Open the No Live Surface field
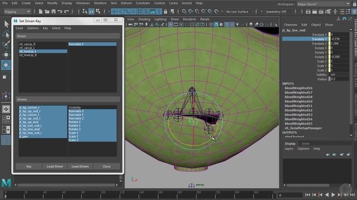 click(239, 12)
